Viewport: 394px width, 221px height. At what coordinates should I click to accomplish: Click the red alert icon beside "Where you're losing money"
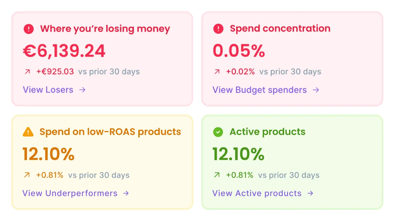click(x=29, y=29)
